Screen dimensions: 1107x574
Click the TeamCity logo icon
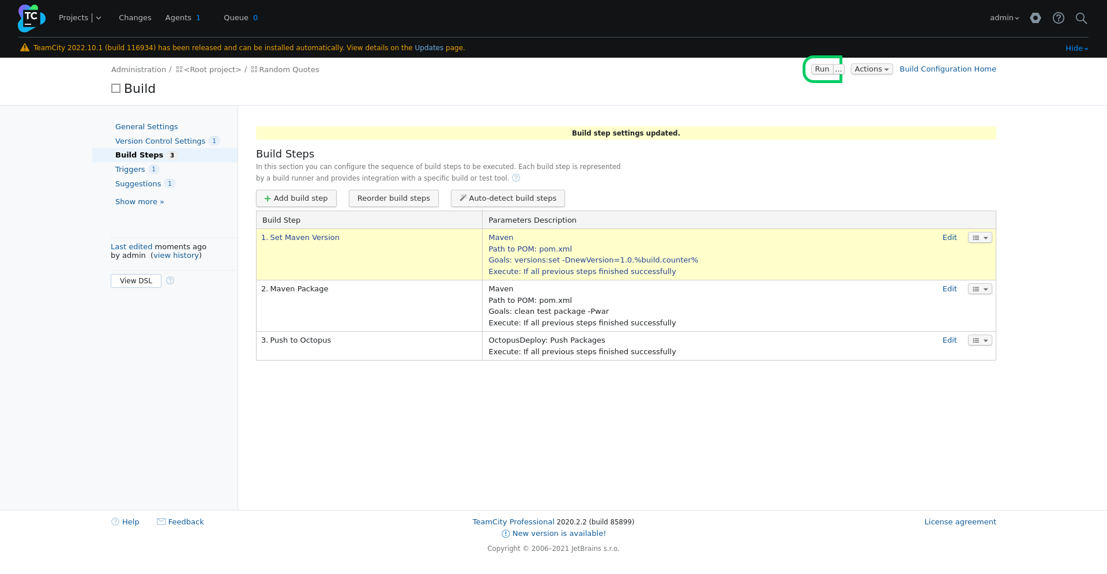[31, 18]
